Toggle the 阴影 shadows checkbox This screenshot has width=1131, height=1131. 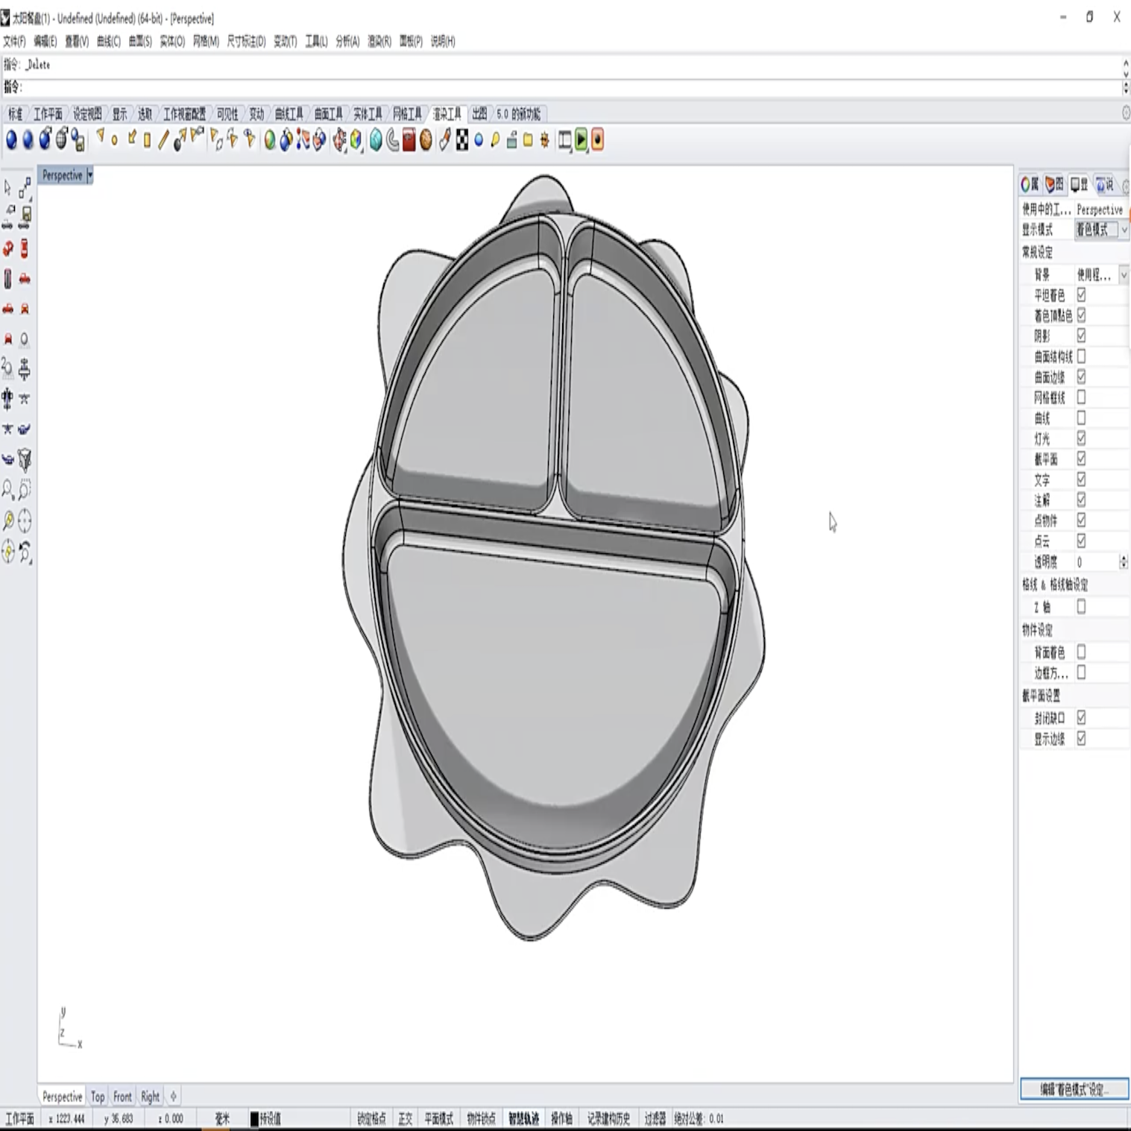(x=1081, y=335)
